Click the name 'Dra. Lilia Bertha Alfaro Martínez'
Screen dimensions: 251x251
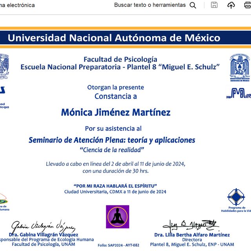(x=192, y=235)
